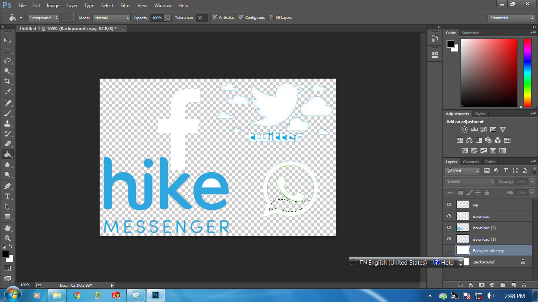Switch to the Swatches tab

tap(470, 33)
